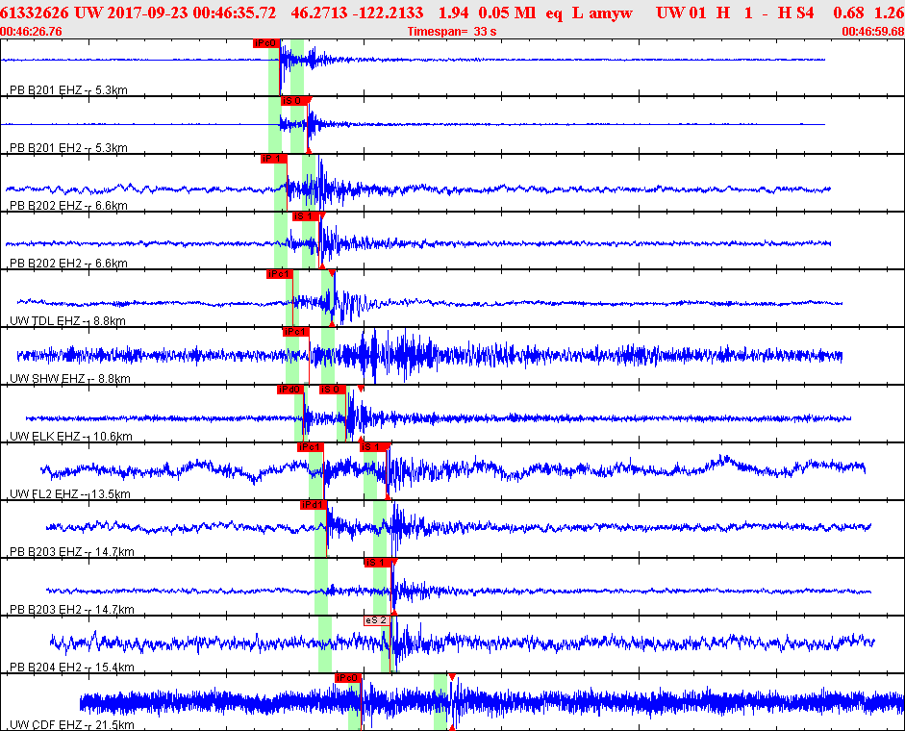The width and height of the screenshot is (905, 731).
Task: Click the event ID 61332626 in header
Action: (x=35, y=13)
